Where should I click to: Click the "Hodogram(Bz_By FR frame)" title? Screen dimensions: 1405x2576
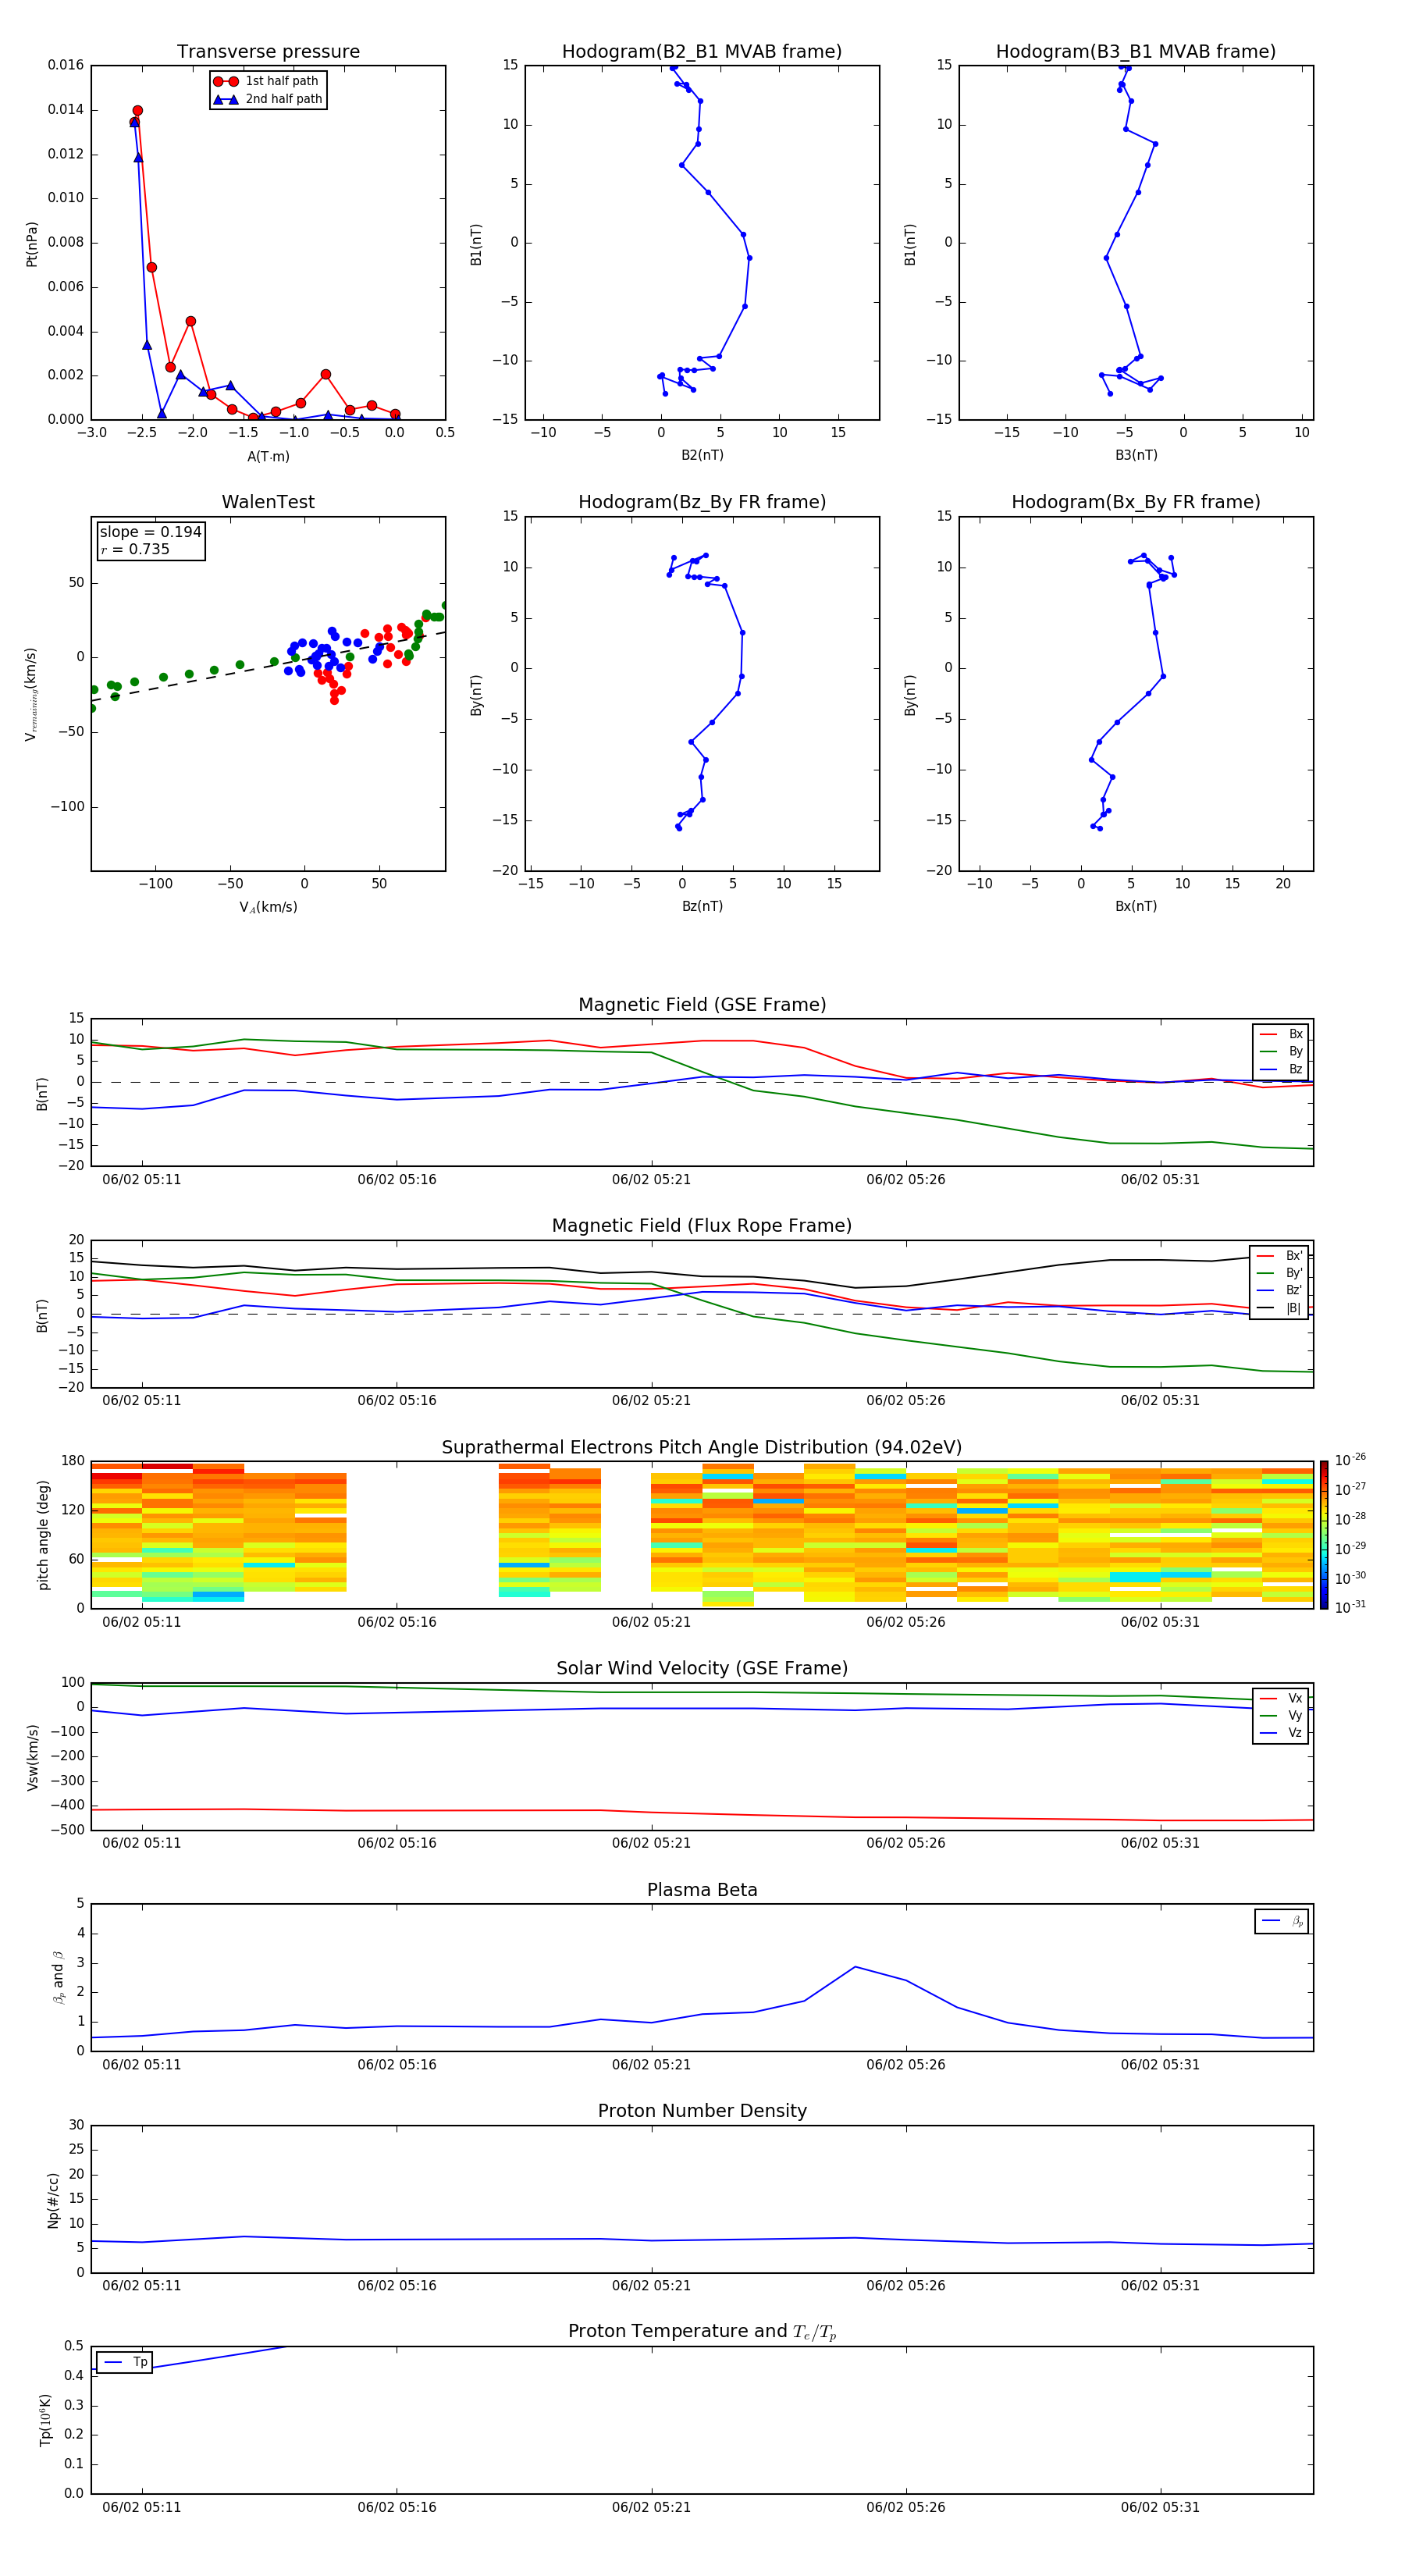tap(702, 502)
